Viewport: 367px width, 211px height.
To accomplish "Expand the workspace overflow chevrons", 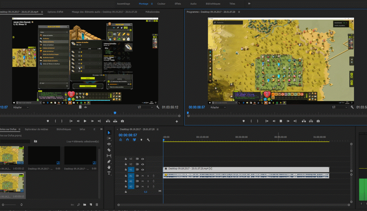I will tap(249, 4).
